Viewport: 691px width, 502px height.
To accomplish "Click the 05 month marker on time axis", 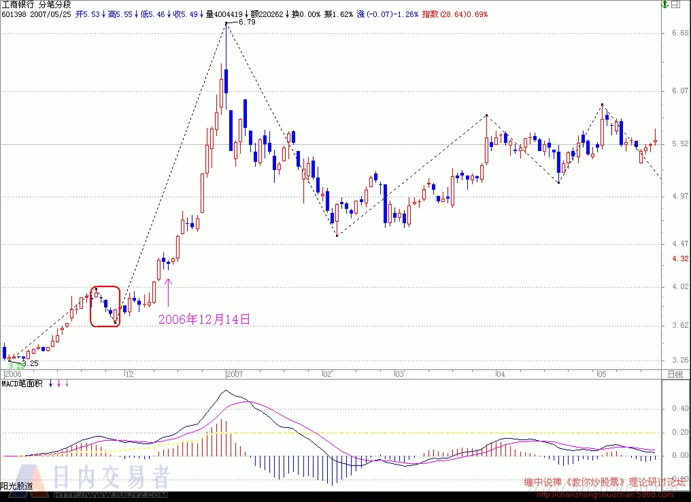I will (x=601, y=374).
